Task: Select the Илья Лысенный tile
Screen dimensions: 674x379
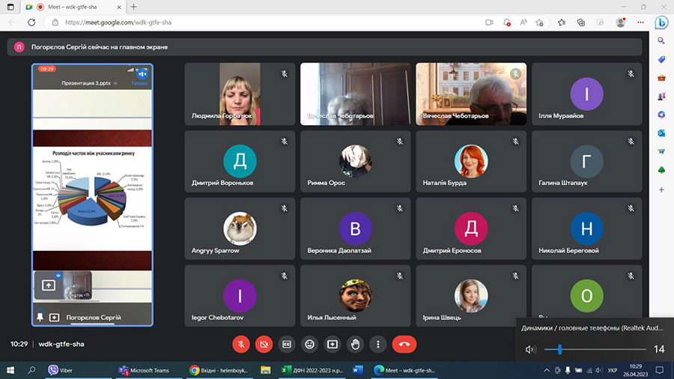Action: [356, 296]
